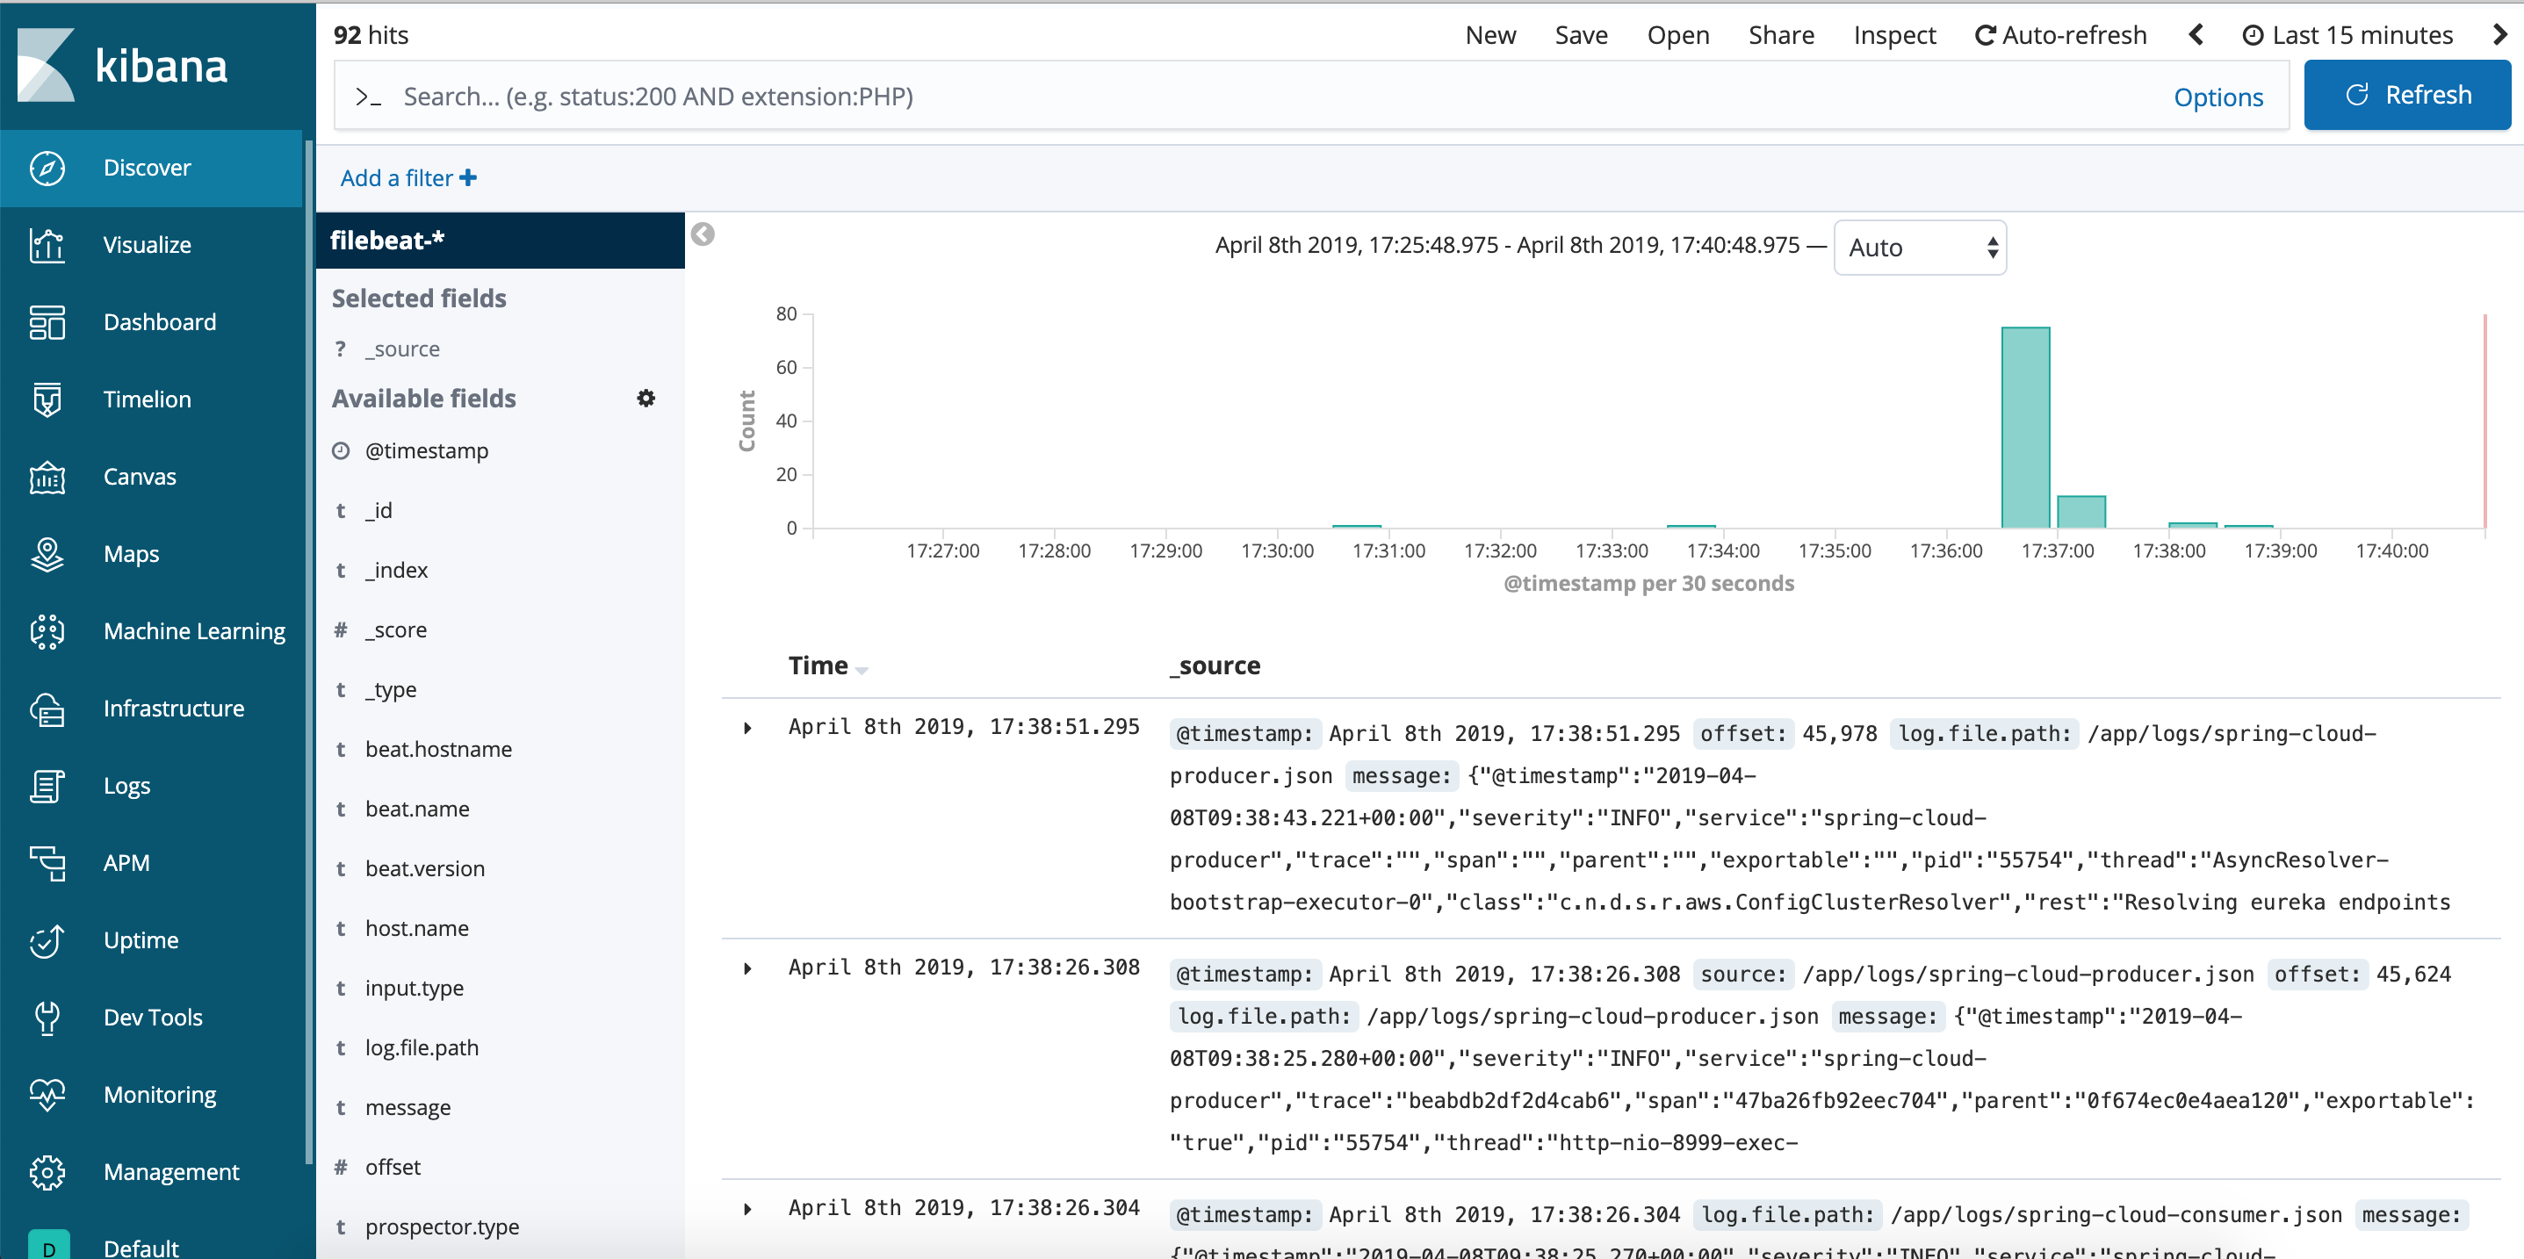This screenshot has width=2524, height=1259.
Task: Step time range forward arrow
Action: coord(2499,35)
